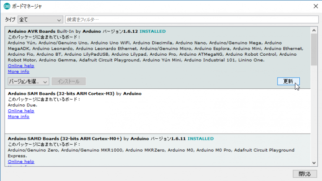Open Online help for Arduino SAMD Boards
This screenshot has width=322, height=181.
tap(21, 161)
